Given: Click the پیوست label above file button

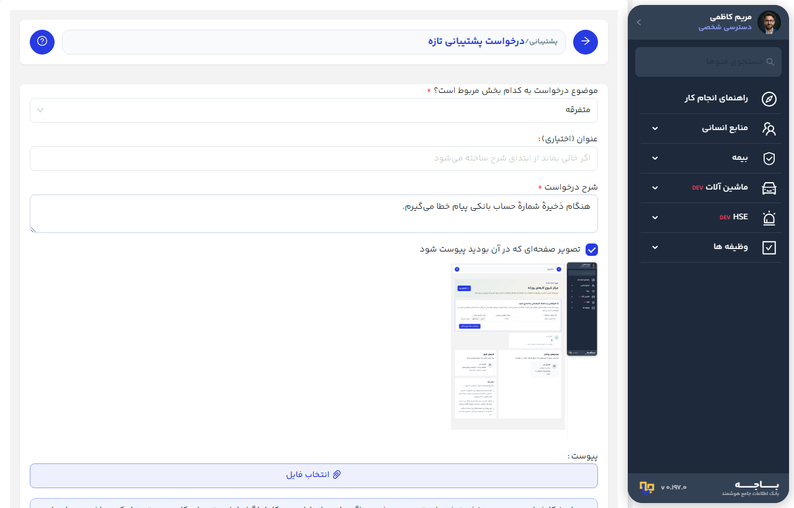Looking at the screenshot, I should [x=582, y=457].
